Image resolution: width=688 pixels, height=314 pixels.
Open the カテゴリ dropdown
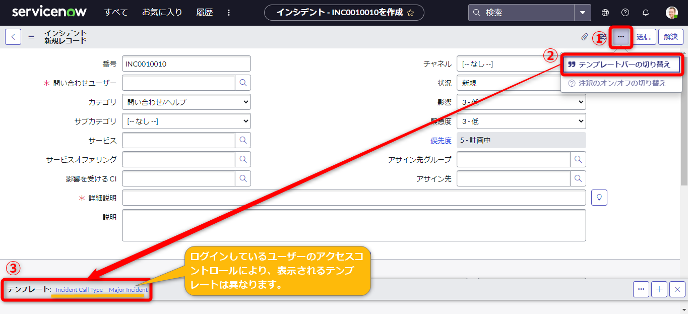(x=186, y=102)
